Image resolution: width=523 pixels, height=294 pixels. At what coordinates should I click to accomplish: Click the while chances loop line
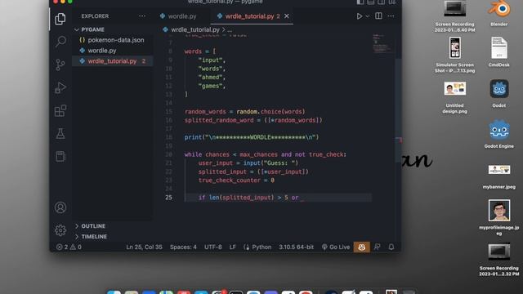[265, 154]
